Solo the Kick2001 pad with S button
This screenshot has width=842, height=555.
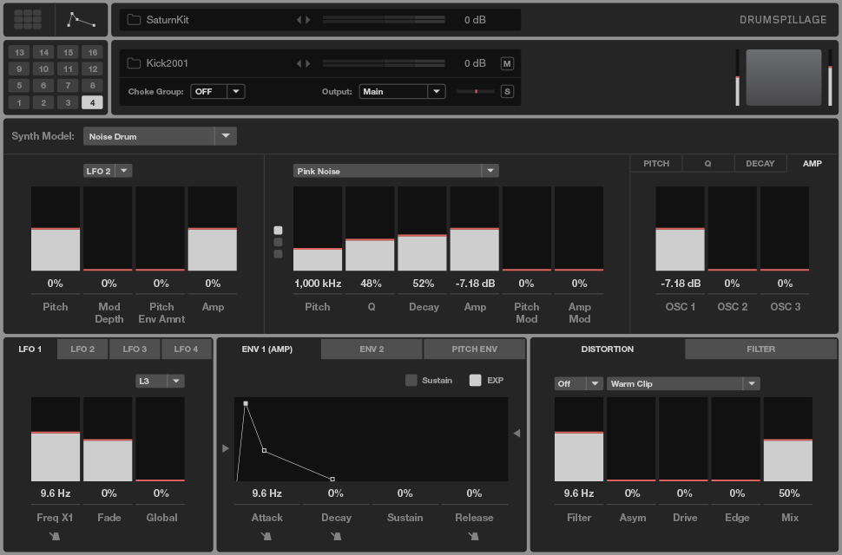coord(507,92)
